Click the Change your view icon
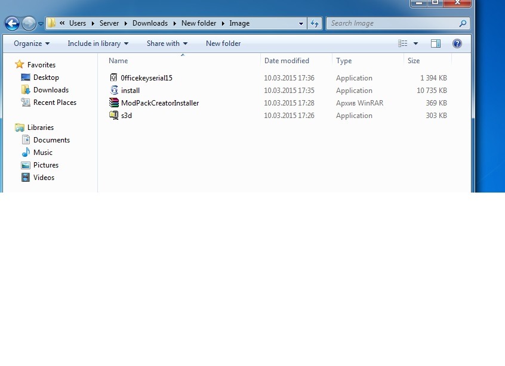The height and width of the screenshot is (366, 505). [402, 43]
